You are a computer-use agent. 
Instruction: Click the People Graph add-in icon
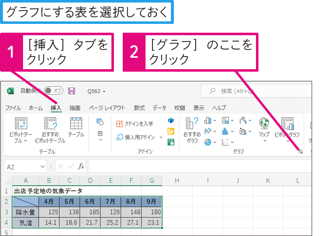pos(171,142)
